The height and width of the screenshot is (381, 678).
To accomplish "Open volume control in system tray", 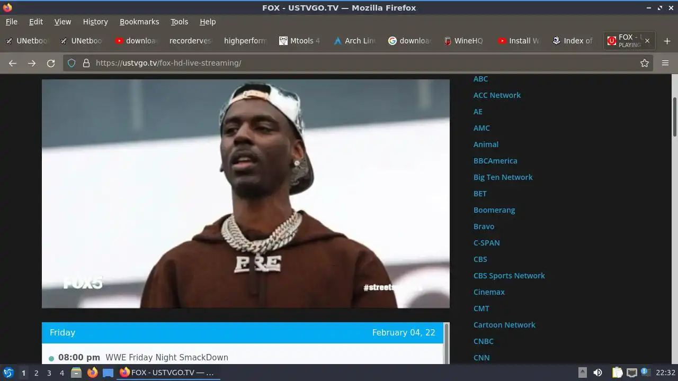I will 597,373.
